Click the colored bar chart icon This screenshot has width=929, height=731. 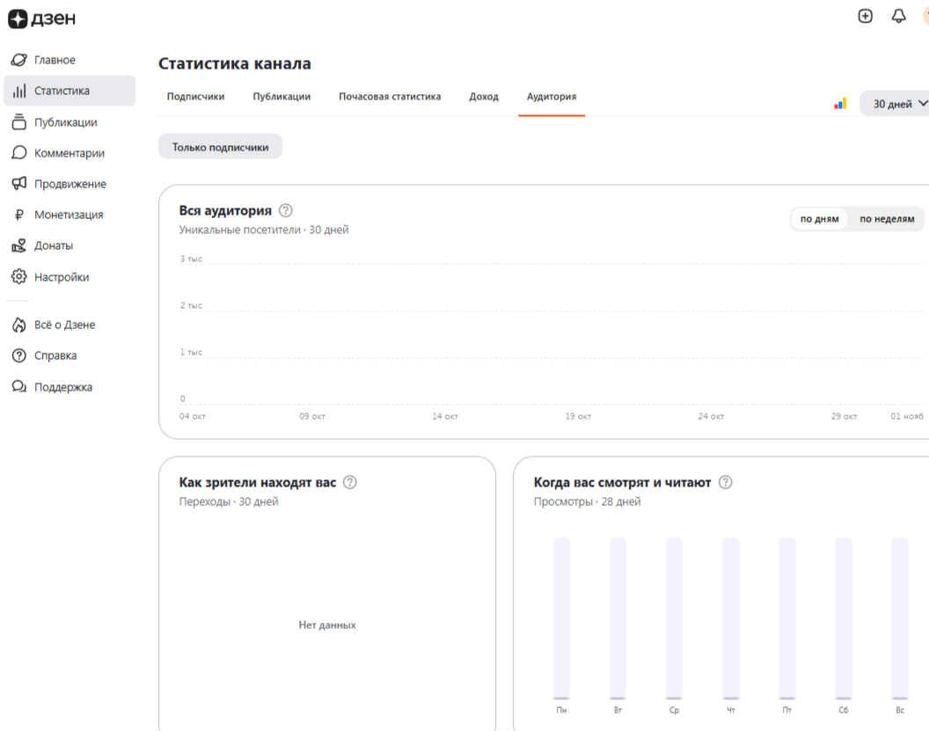(x=840, y=104)
